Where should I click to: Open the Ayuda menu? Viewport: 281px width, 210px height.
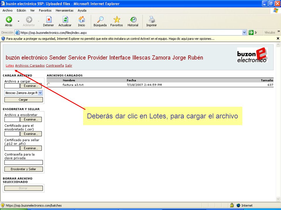(82, 10)
